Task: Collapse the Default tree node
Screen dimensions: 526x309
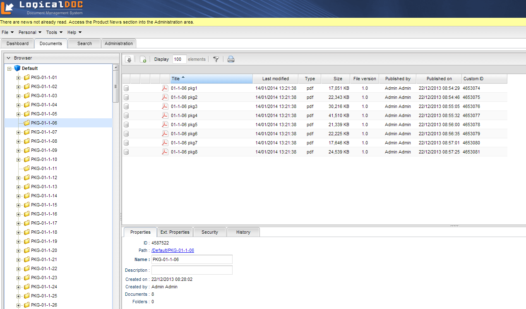Action: [x=10, y=69]
